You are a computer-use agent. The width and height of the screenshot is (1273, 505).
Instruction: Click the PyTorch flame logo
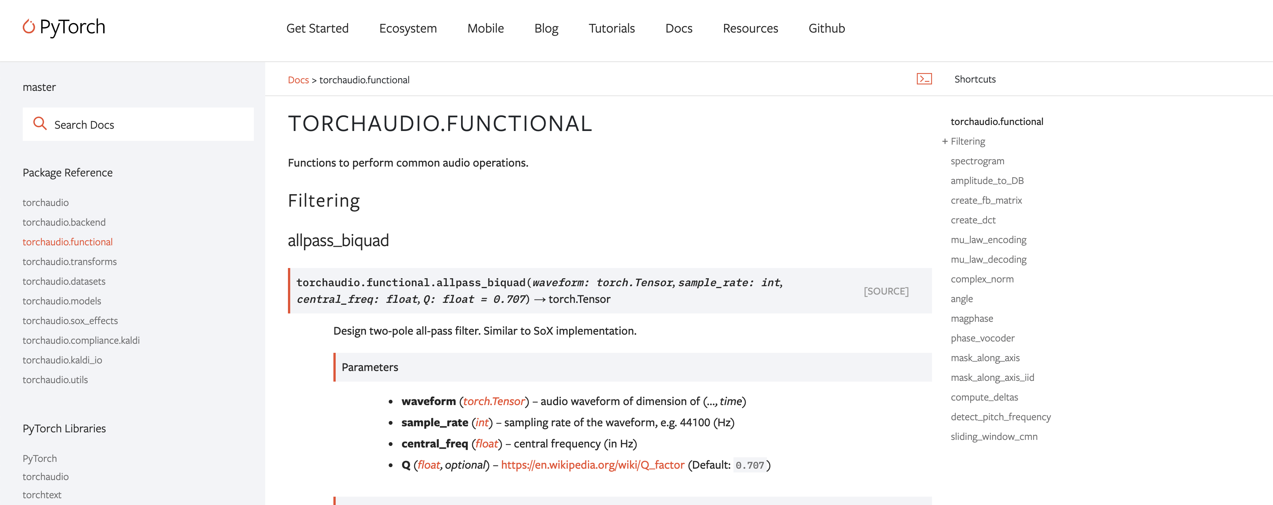(x=29, y=26)
